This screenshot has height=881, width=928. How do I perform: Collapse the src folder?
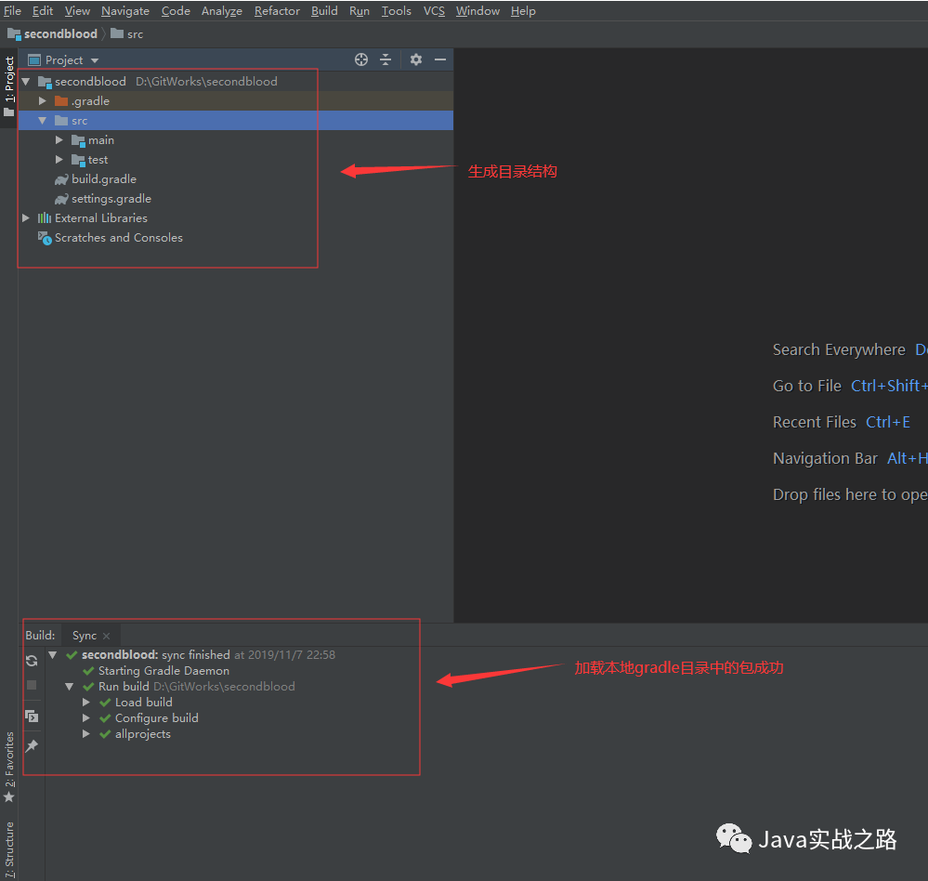pos(42,120)
